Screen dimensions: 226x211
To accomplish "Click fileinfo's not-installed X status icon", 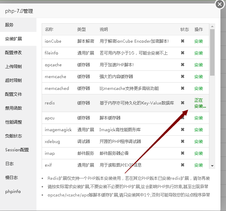I will (183, 53).
